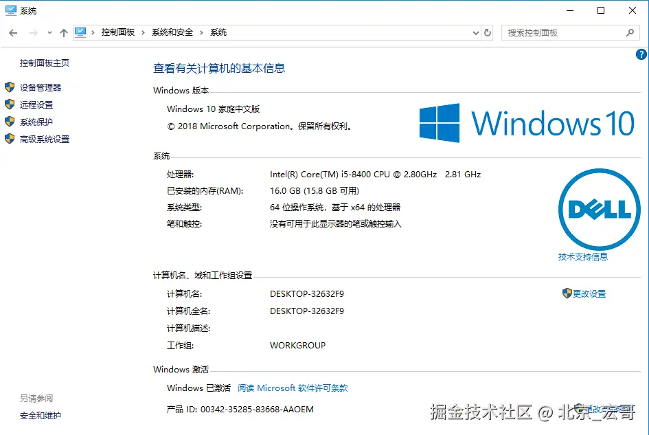Image resolution: width=649 pixels, height=435 pixels.
Task: Expand the chevron before 系统 breadcrumb
Action: 202,33
